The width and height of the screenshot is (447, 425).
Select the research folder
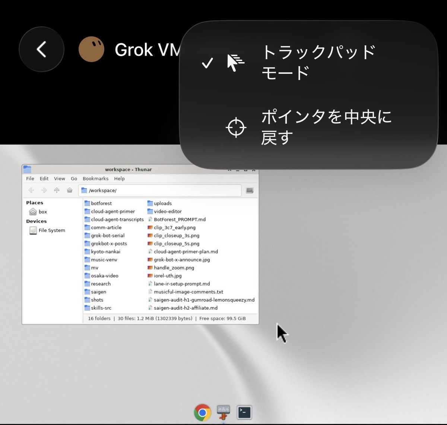(x=98, y=284)
